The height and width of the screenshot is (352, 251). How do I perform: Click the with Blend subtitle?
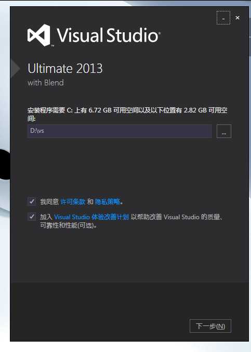(46, 83)
